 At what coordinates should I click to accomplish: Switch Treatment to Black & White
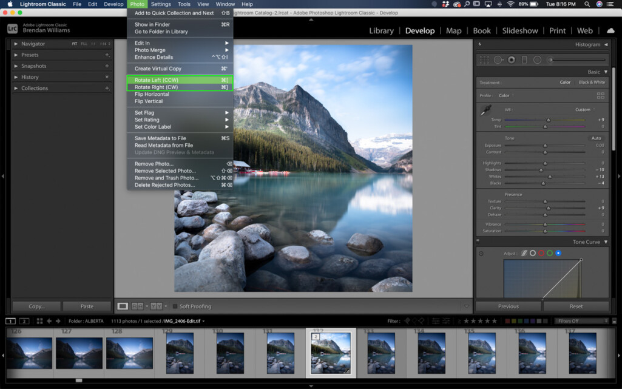pyautogui.click(x=592, y=81)
